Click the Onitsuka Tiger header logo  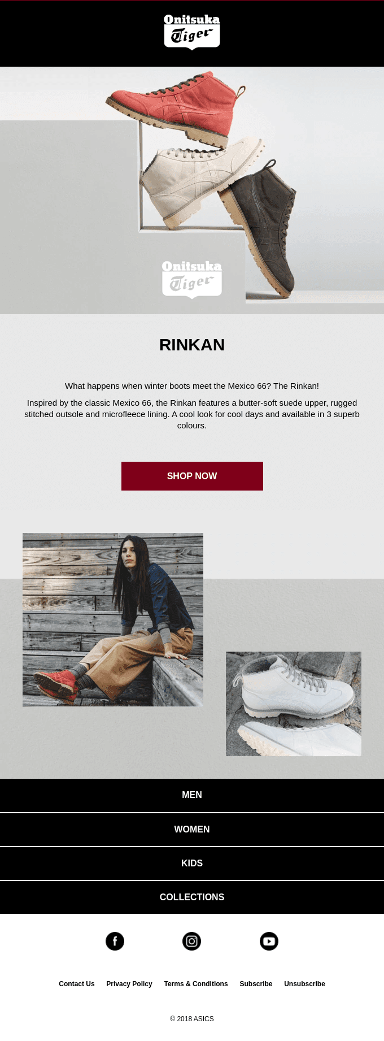(x=192, y=32)
